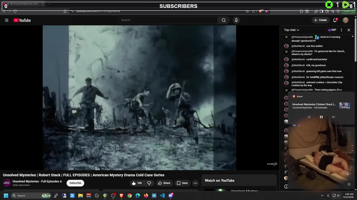Open Microsoft Edge from taskbar
The image size is (357, 200).
click(x=138, y=196)
